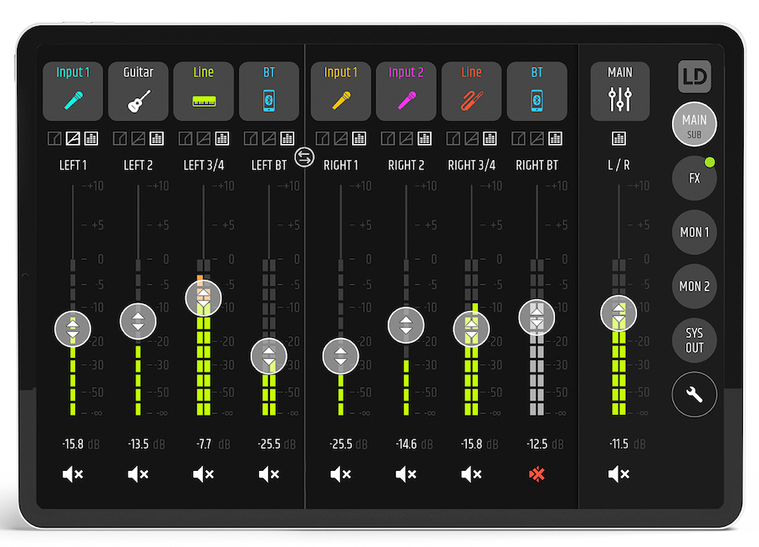Open the left BT Bluetooth channel
759x547 pixels.
[269, 91]
